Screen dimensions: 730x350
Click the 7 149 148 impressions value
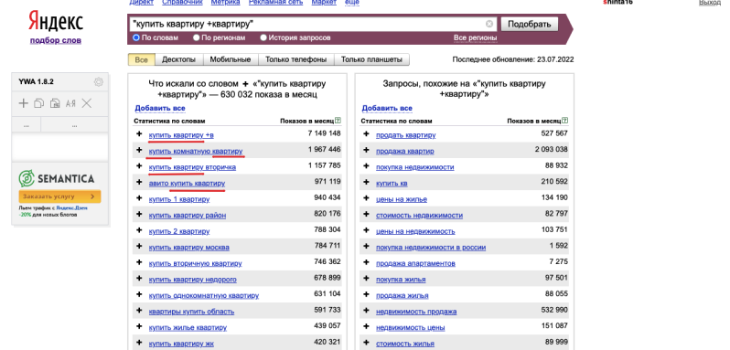click(325, 133)
